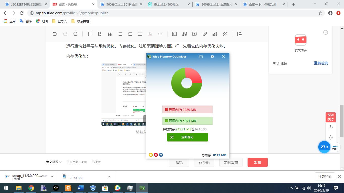
Task: Click the 重新检测 re-check link
Action: 321,63
